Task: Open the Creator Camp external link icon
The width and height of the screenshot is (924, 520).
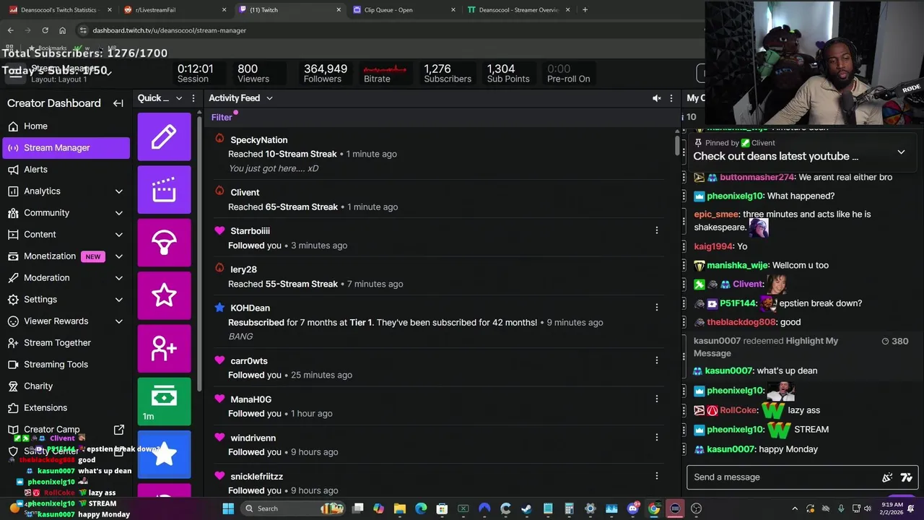Action: click(x=119, y=429)
